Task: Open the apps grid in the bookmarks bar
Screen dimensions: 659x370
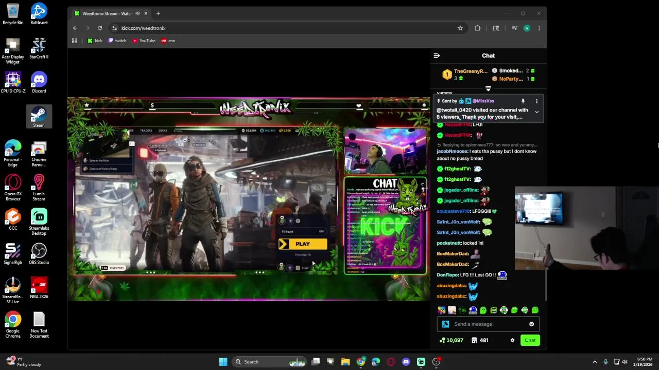Action: point(75,41)
